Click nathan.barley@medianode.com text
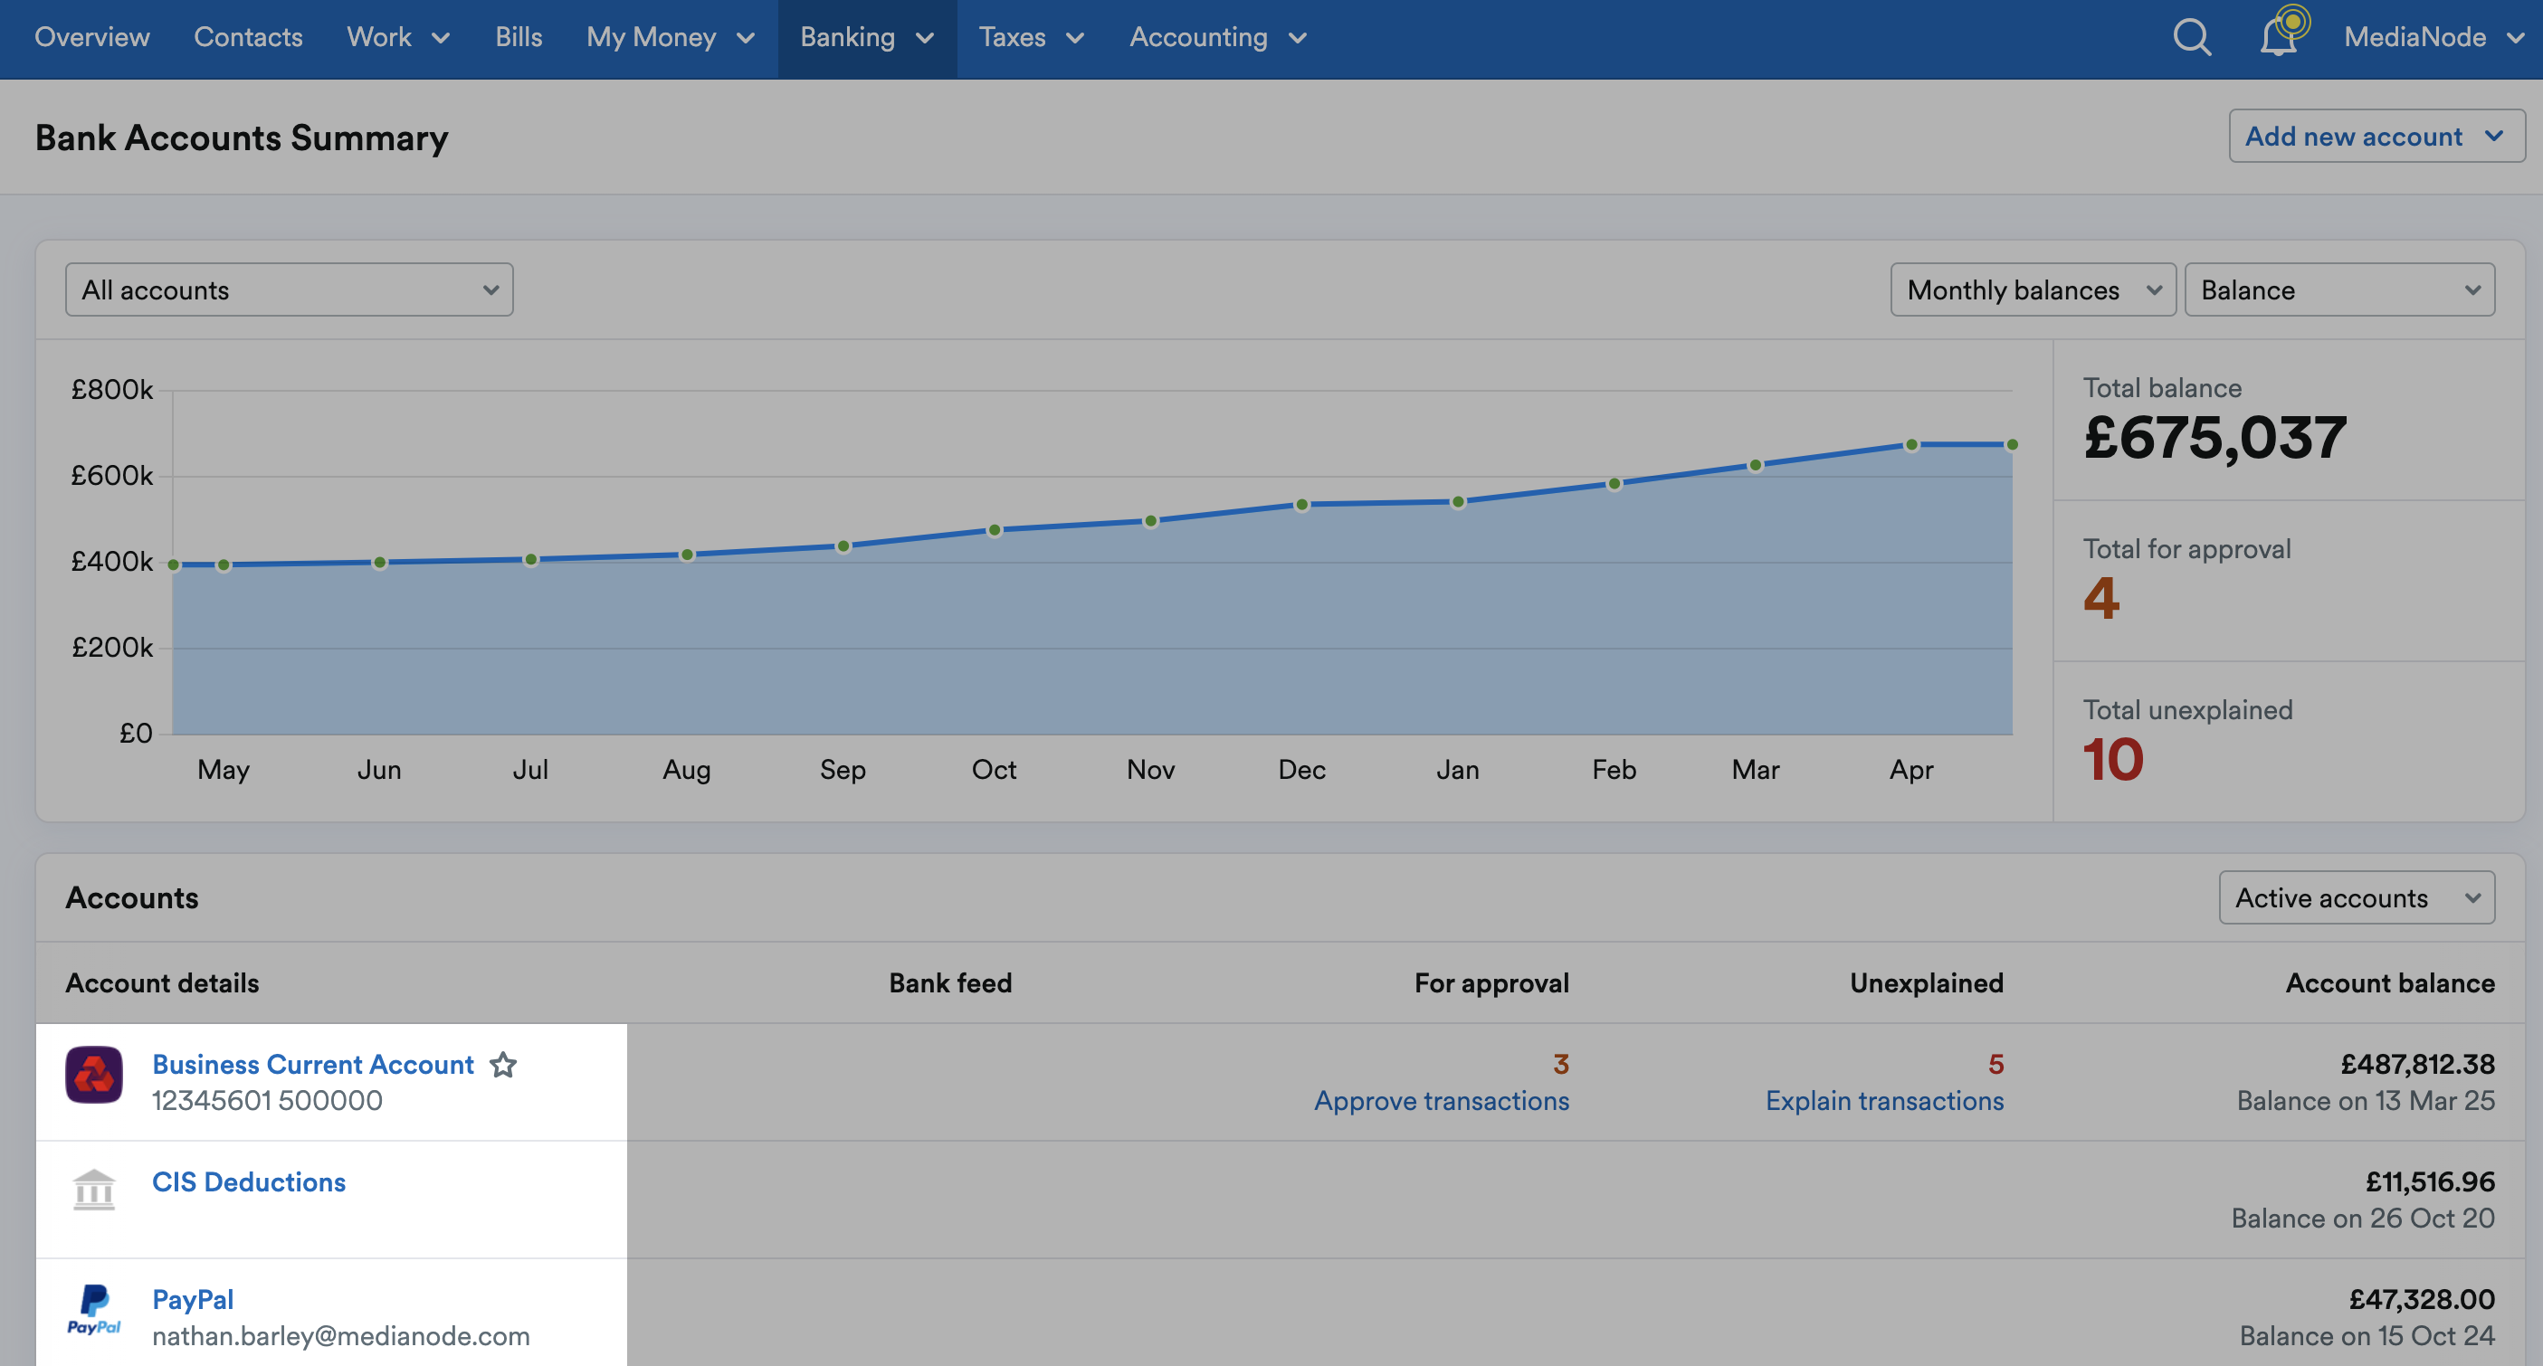This screenshot has width=2543, height=1366. 340,1336
